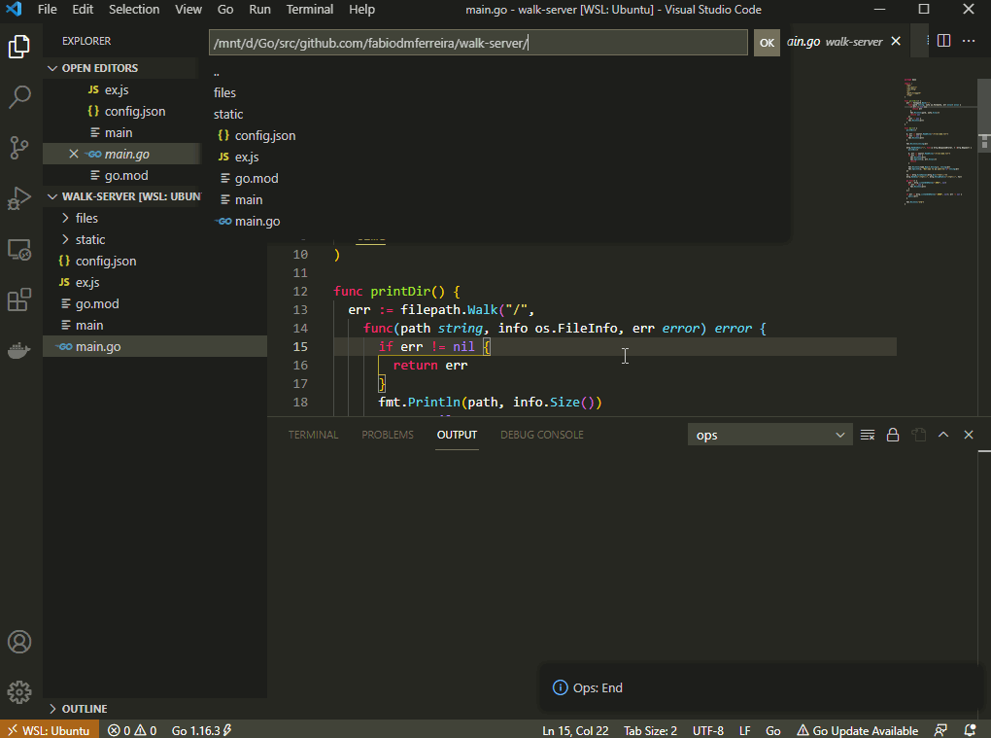991x738 pixels.
Task: Open the editor More Actions ellipsis
Action: 969,41
